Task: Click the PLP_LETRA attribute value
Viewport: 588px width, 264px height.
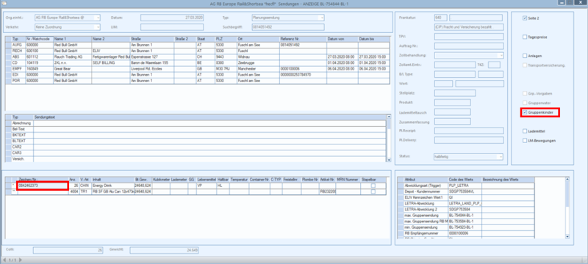Action: tap(465, 185)
